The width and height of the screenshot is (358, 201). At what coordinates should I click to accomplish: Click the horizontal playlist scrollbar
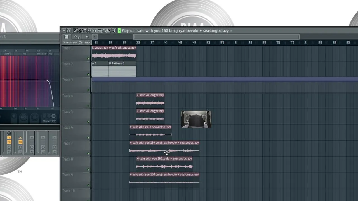[x=216, y=37]
